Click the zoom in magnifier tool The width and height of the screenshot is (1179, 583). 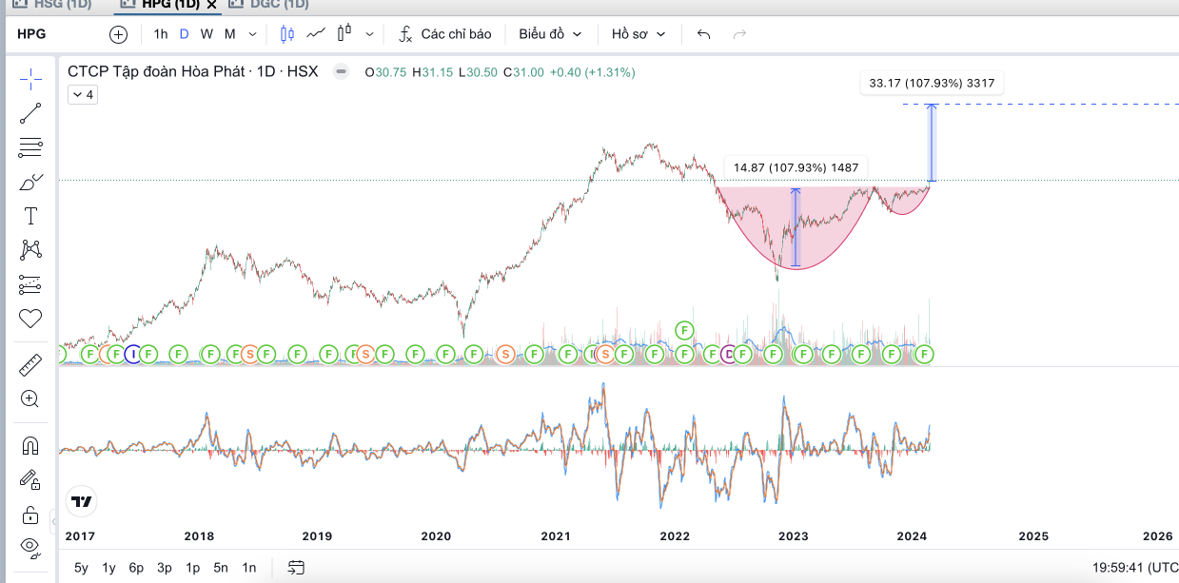point(30,399)
